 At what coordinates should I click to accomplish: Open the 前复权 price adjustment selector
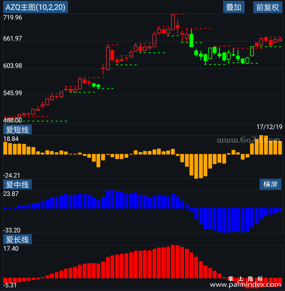(268, 7)
